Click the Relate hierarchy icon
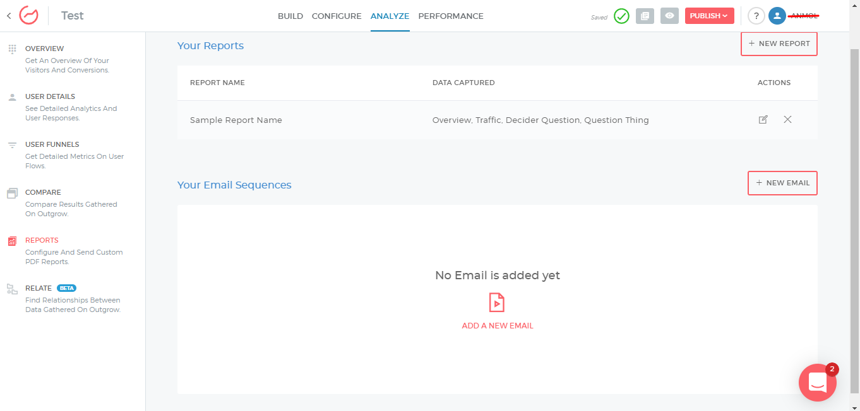The image size is (860, 411). pos(12,289)
